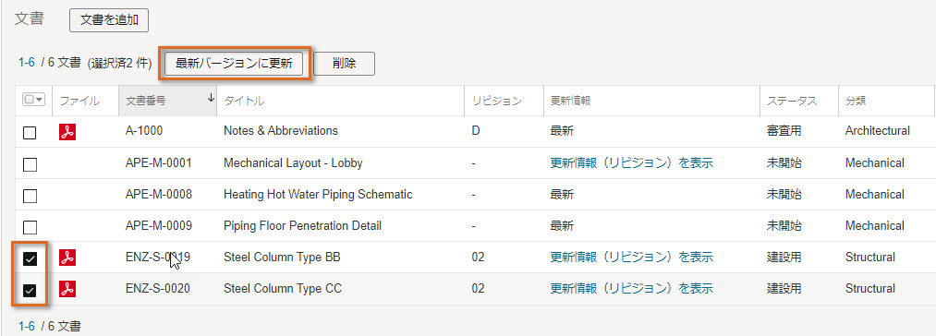This screenshot has height=336, width=936.
Task: Click the 文書を追加 button
Action: (109, 20)
